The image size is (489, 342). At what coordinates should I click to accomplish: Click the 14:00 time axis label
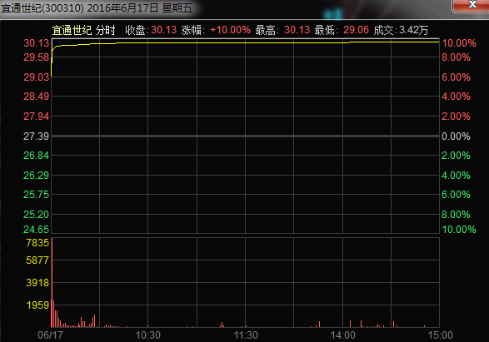342,335
